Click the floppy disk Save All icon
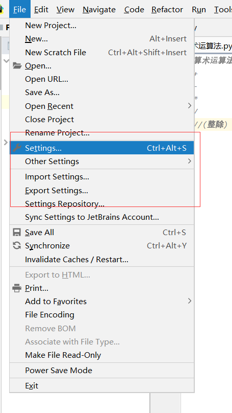The width and height of the screenshot is (232, 413). [x=17, y=232]
